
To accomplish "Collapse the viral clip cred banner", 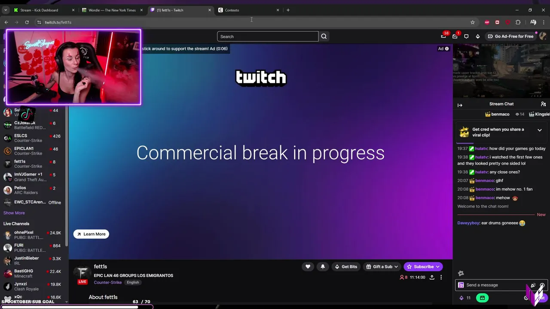I will [540, 130].
